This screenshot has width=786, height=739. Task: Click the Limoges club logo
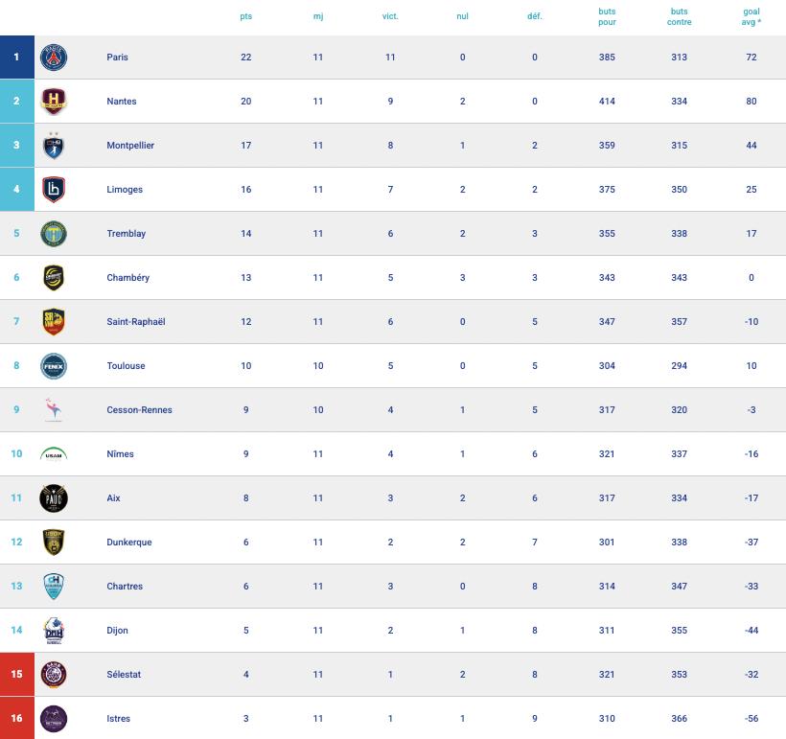tap(54, 190)
